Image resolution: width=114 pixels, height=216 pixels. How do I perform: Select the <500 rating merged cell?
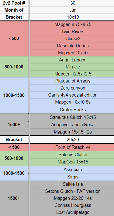pyautogui.click(x=14, y=39)
